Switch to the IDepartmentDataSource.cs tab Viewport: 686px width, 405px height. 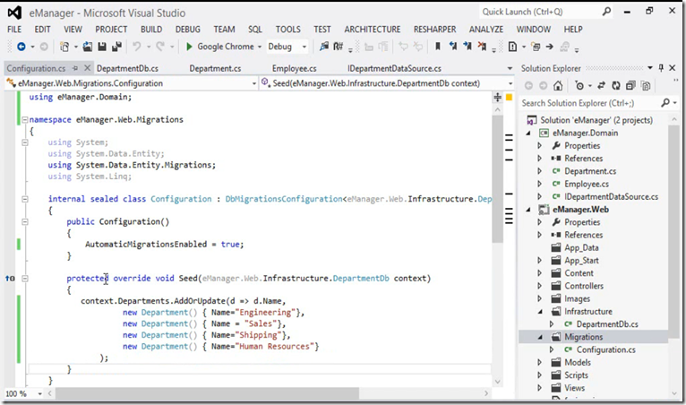click(x=394, y=68)
